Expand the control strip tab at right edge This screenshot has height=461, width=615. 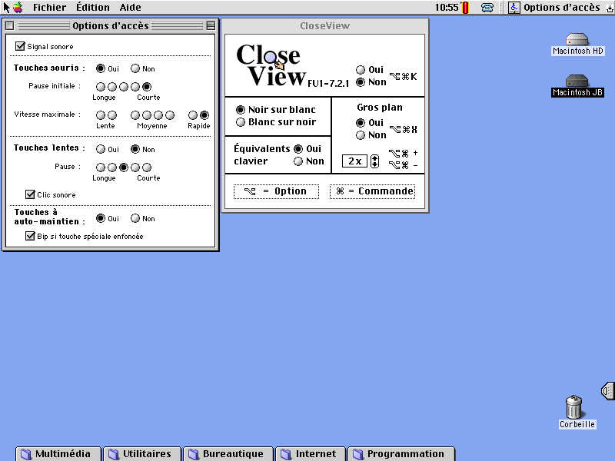608,391
